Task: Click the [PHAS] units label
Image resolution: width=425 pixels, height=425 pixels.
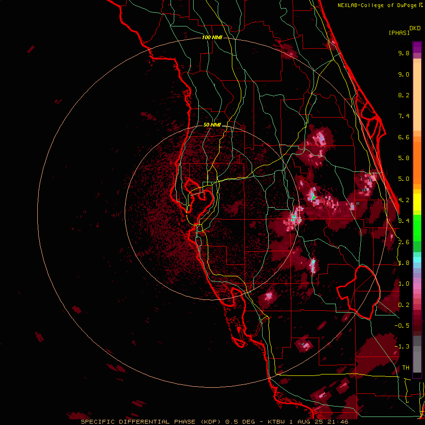Action: click(x=399, y=33)
